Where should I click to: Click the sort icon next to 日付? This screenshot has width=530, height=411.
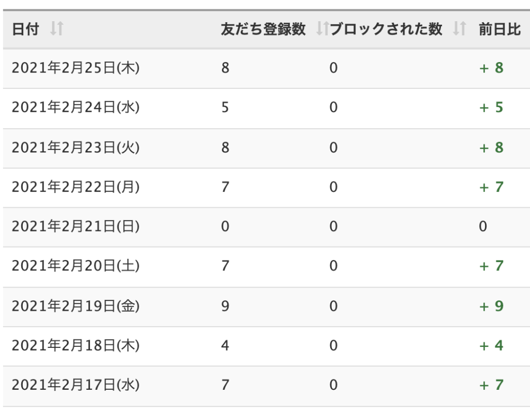pyautogui.click(x=56, y=30)
